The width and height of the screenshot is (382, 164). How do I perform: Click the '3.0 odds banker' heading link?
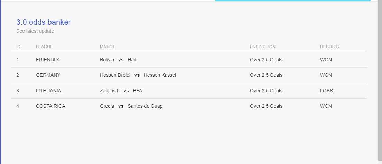tap(43, 22)
